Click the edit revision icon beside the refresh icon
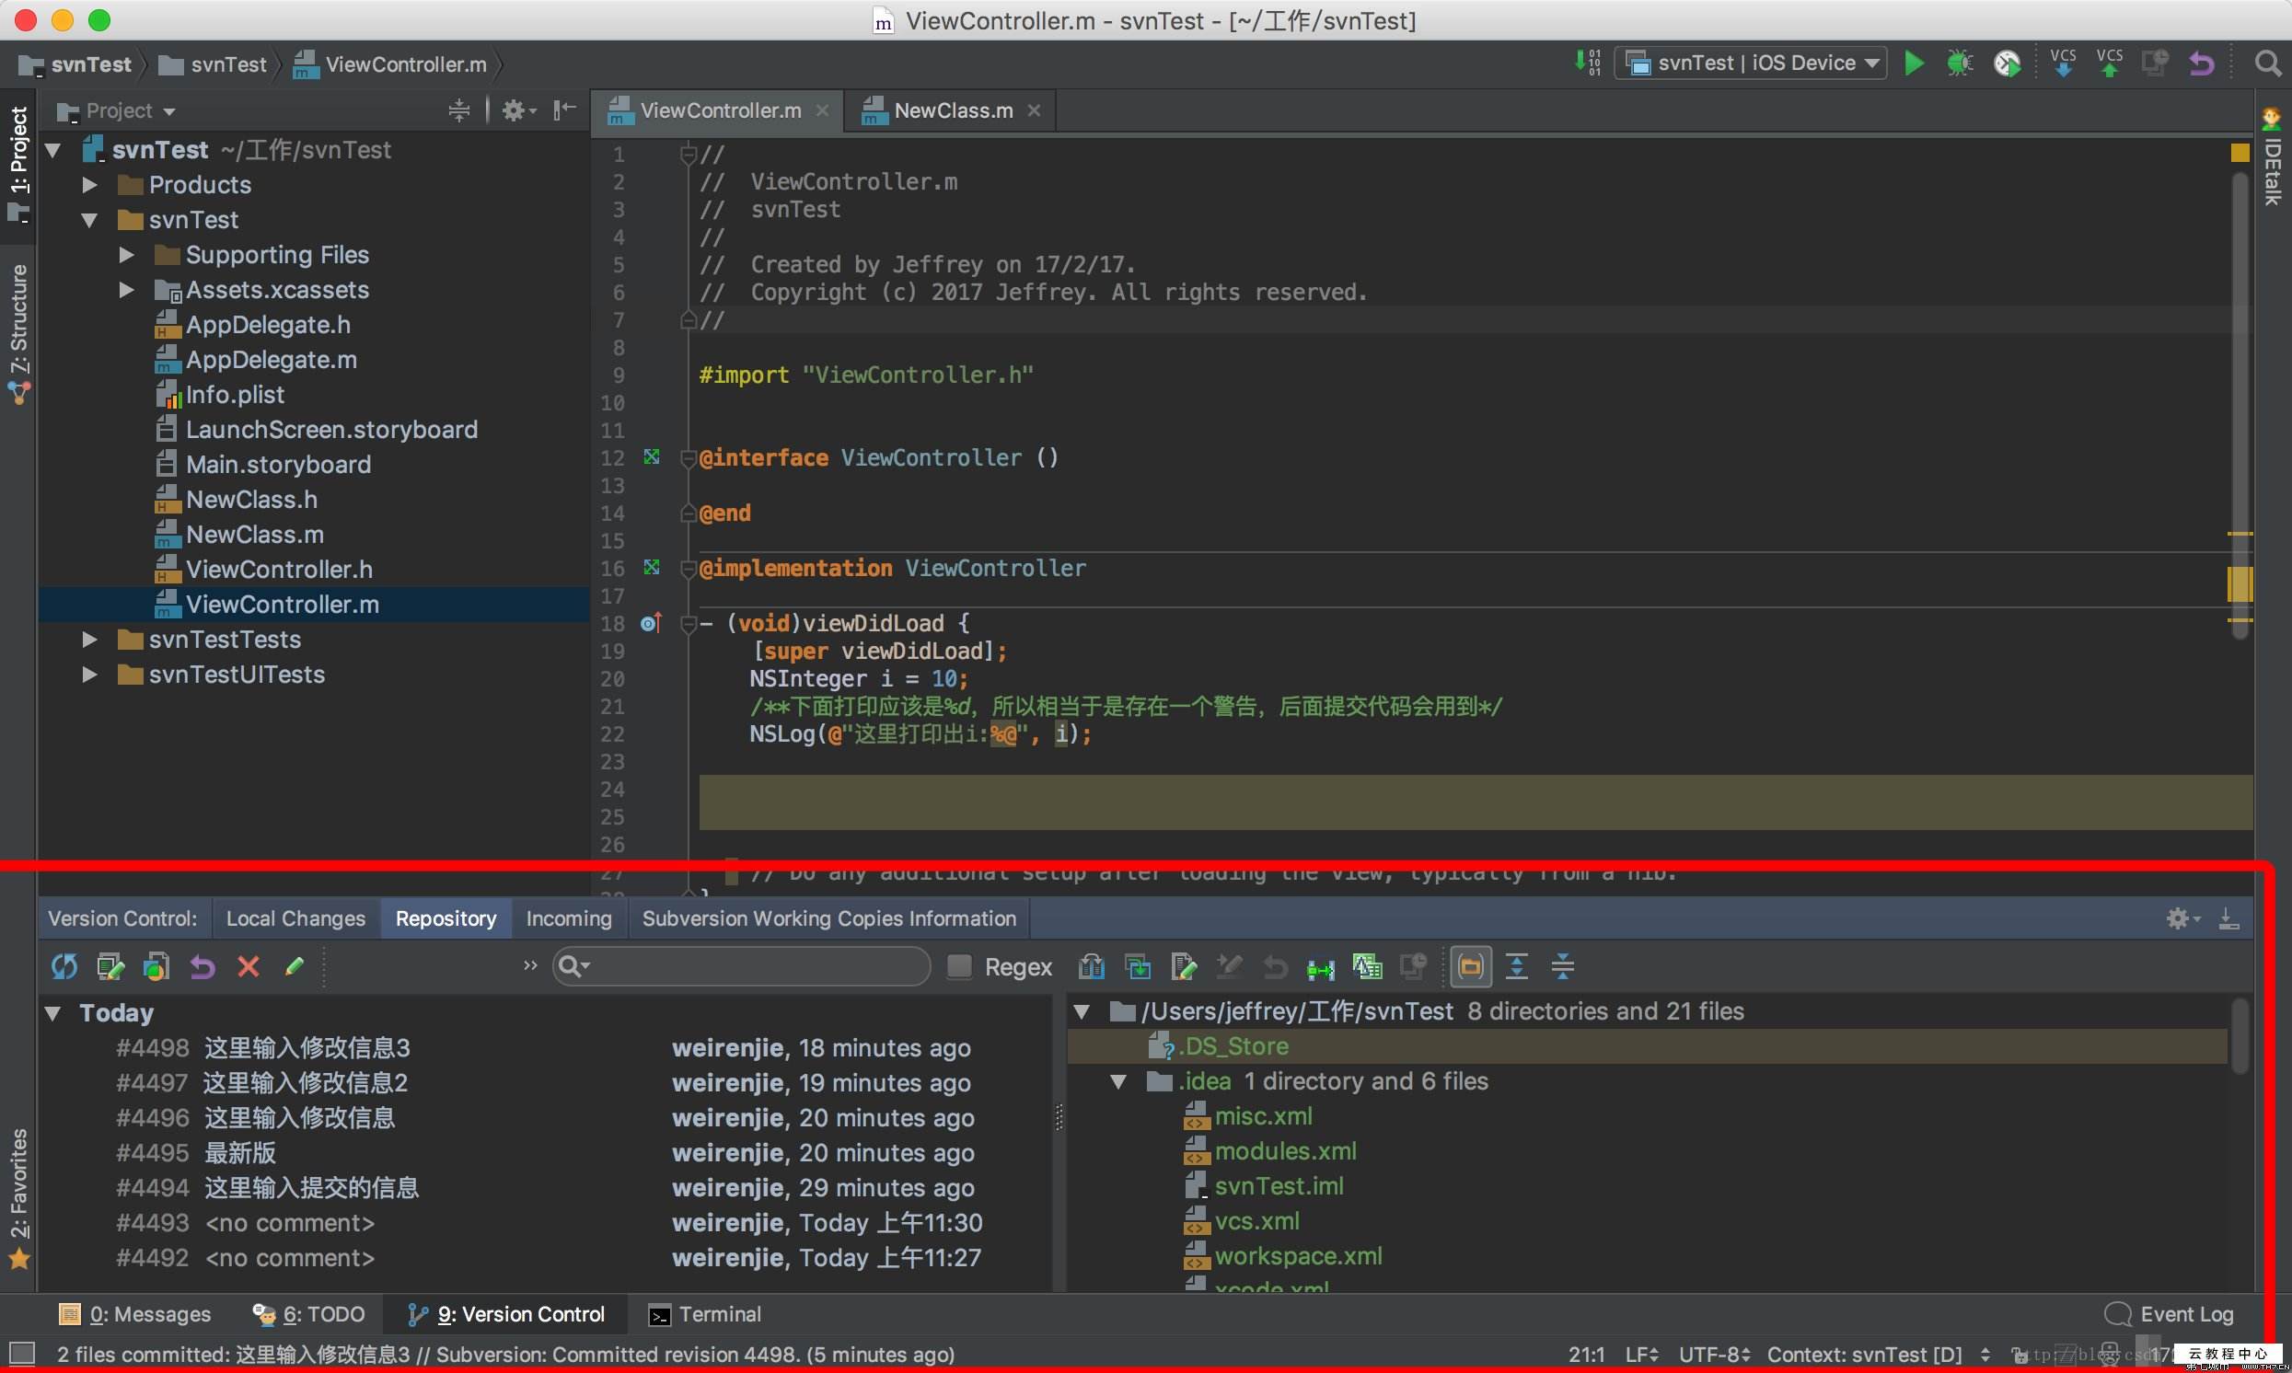The height and width of the screenshot is (1373, 2292). (110, 967)
